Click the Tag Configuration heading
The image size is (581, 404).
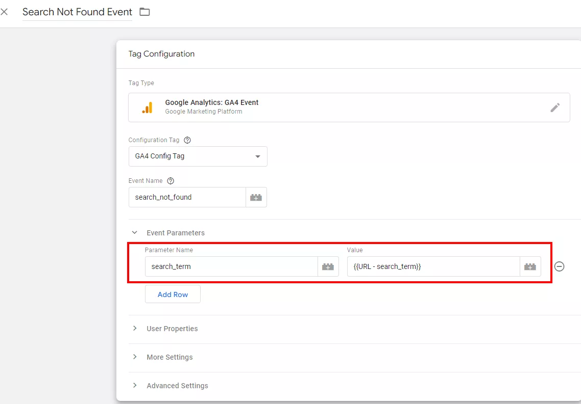tap(161, 54)
